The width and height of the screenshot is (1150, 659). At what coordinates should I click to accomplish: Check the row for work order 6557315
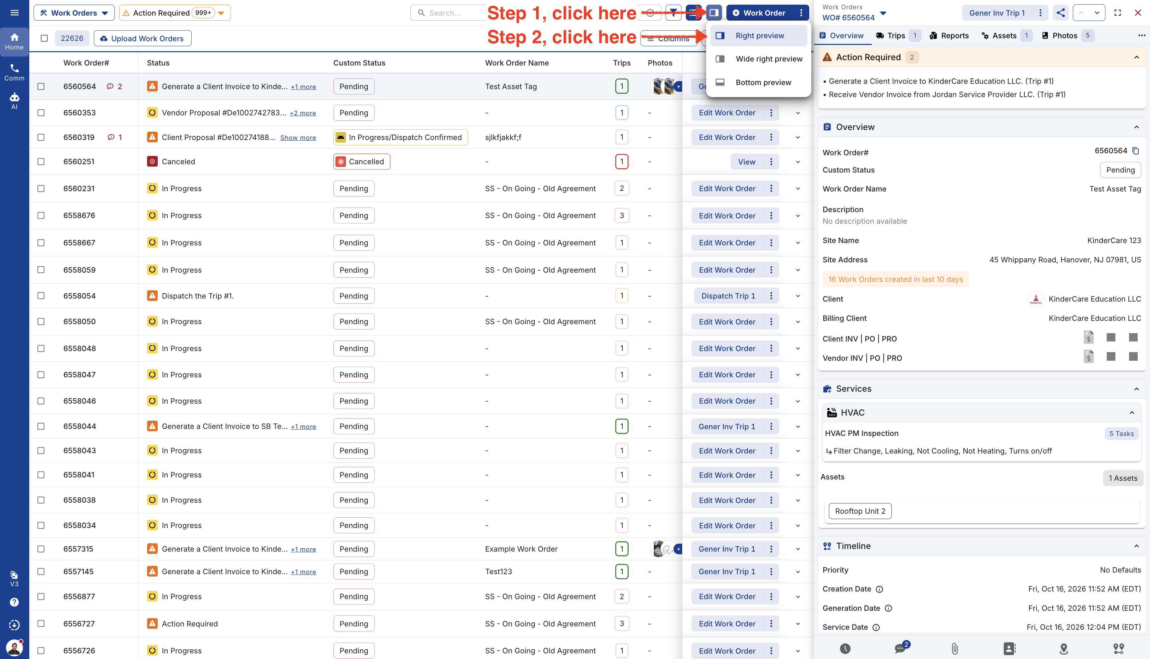(x=41, y=549)
